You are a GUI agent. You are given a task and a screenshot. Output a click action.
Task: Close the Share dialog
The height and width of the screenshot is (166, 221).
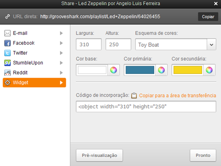216,4
